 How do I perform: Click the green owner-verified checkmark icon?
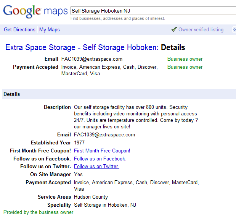click(174, 29)
